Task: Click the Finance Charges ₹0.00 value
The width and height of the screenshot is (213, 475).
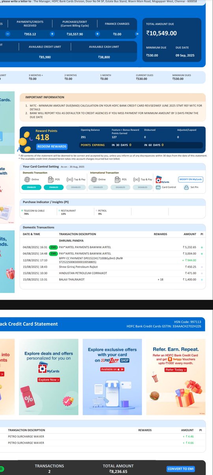Action: 117,34
